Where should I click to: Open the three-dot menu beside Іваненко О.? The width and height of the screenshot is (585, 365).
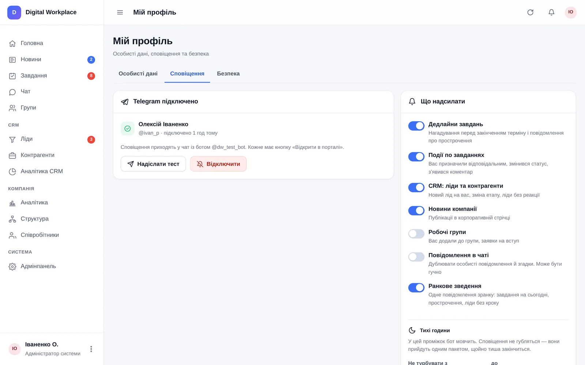[x=91, y=349]
